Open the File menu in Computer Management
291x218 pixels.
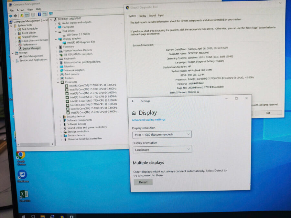pos(11,11)
